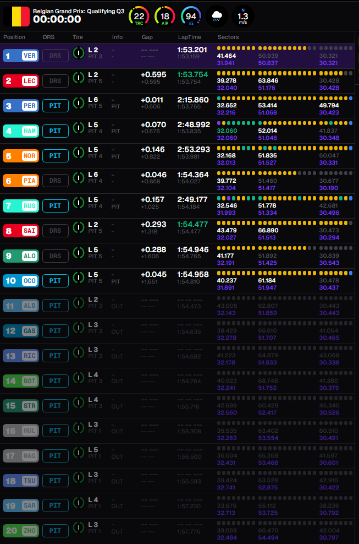Open the track temperature gauge showing 22
The width and height of the screenshot is (359, 544).
139,17
